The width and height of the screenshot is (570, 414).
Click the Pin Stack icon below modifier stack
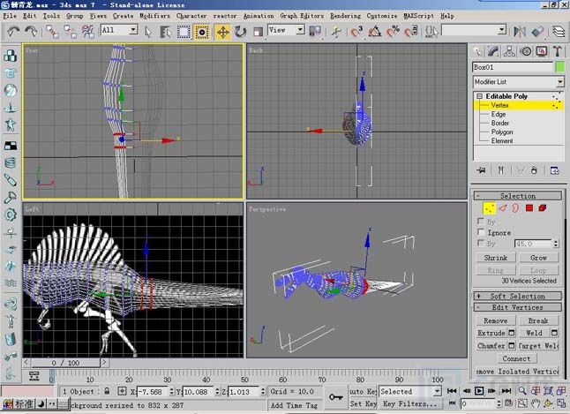[x=481, y=170]
